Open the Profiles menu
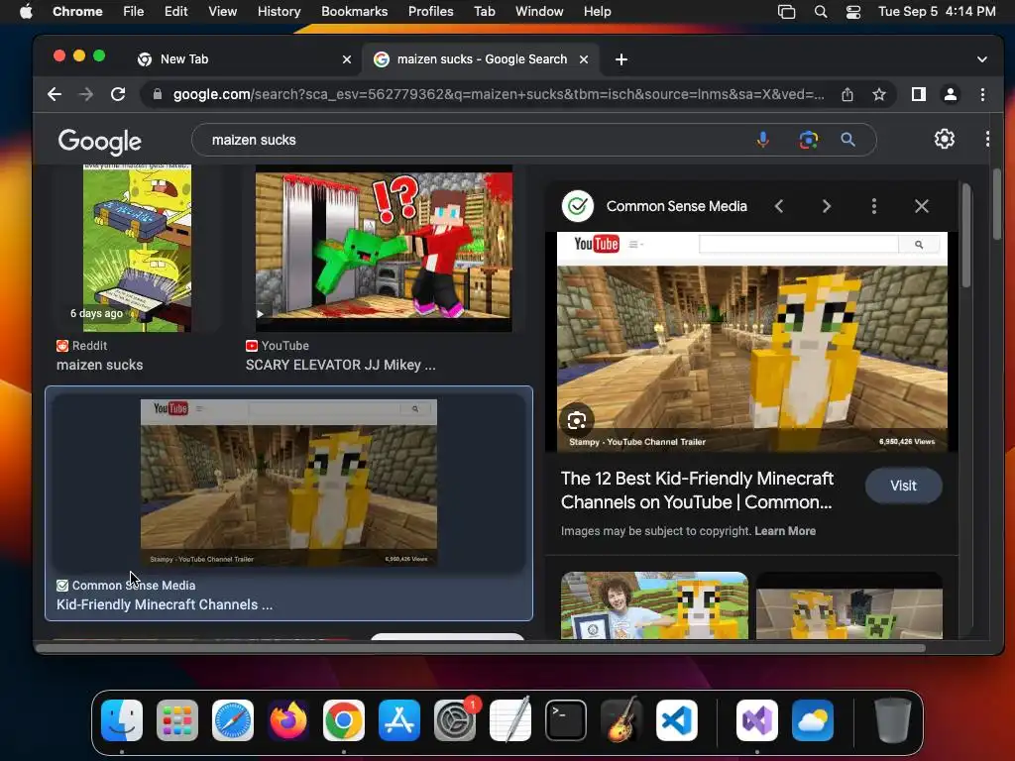This screenshot has height=761, width=1015. [430, 12]
